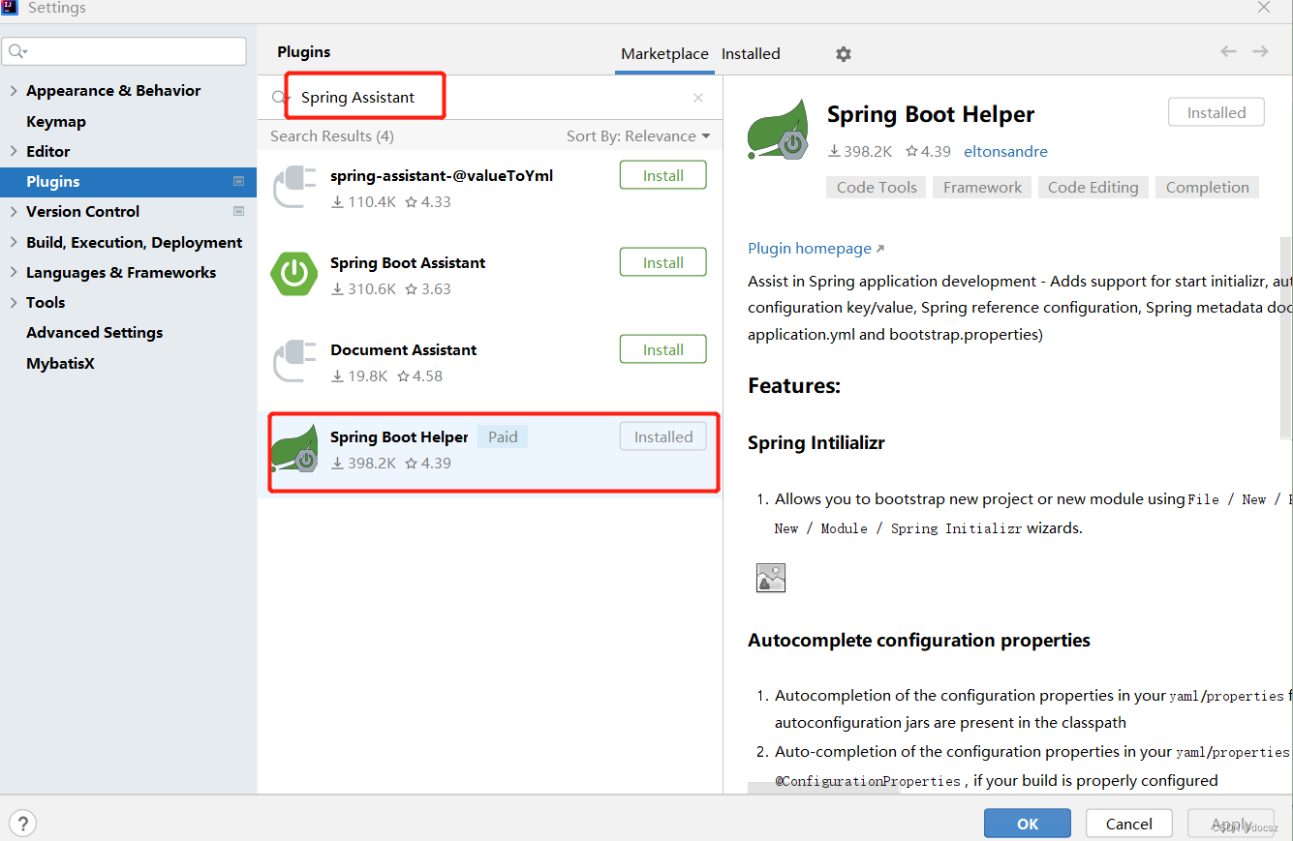Select the Spring Boot Assistant plugin name

click(x=408, y=262)
